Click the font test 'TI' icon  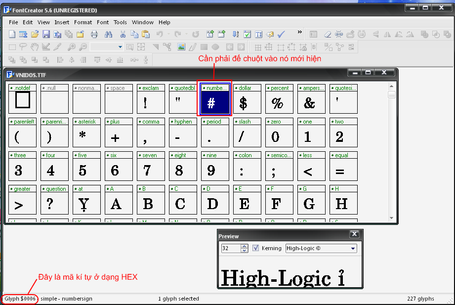tap(258, 34)
